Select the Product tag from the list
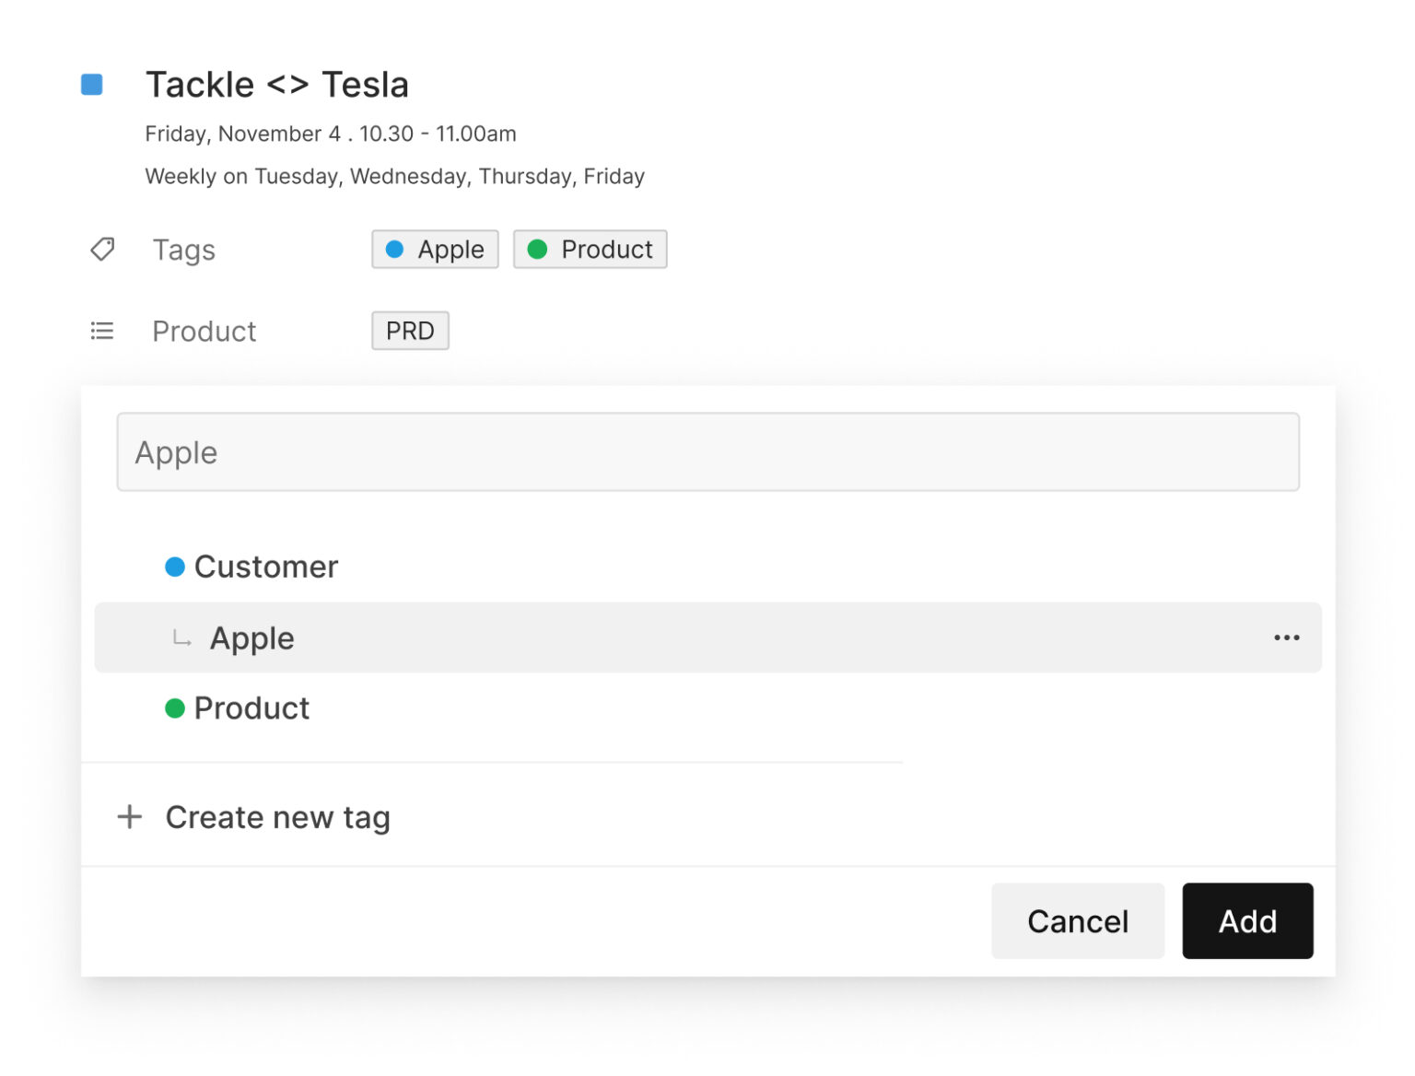 251,708
